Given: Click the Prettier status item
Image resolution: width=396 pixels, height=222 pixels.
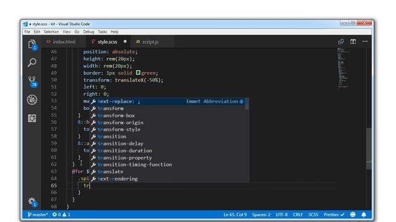Looking at the screenshot, I should (x=334, y=215).
